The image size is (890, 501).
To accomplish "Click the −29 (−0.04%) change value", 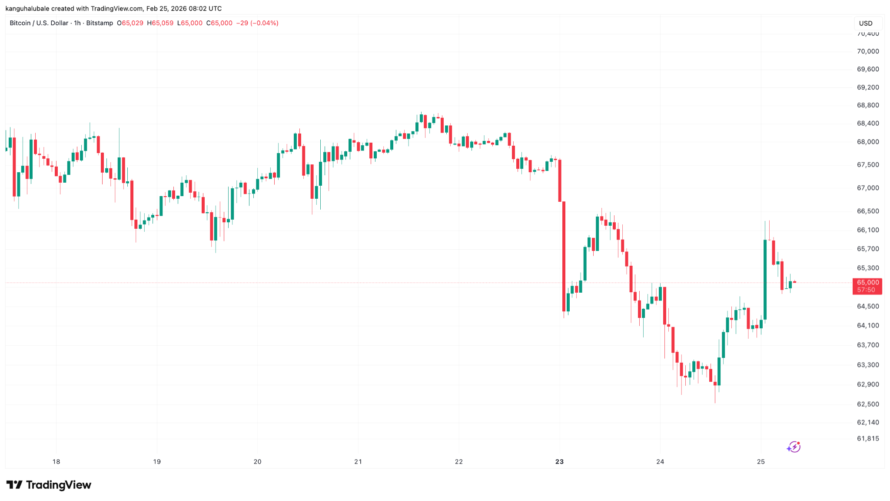I will click(257, 23).
